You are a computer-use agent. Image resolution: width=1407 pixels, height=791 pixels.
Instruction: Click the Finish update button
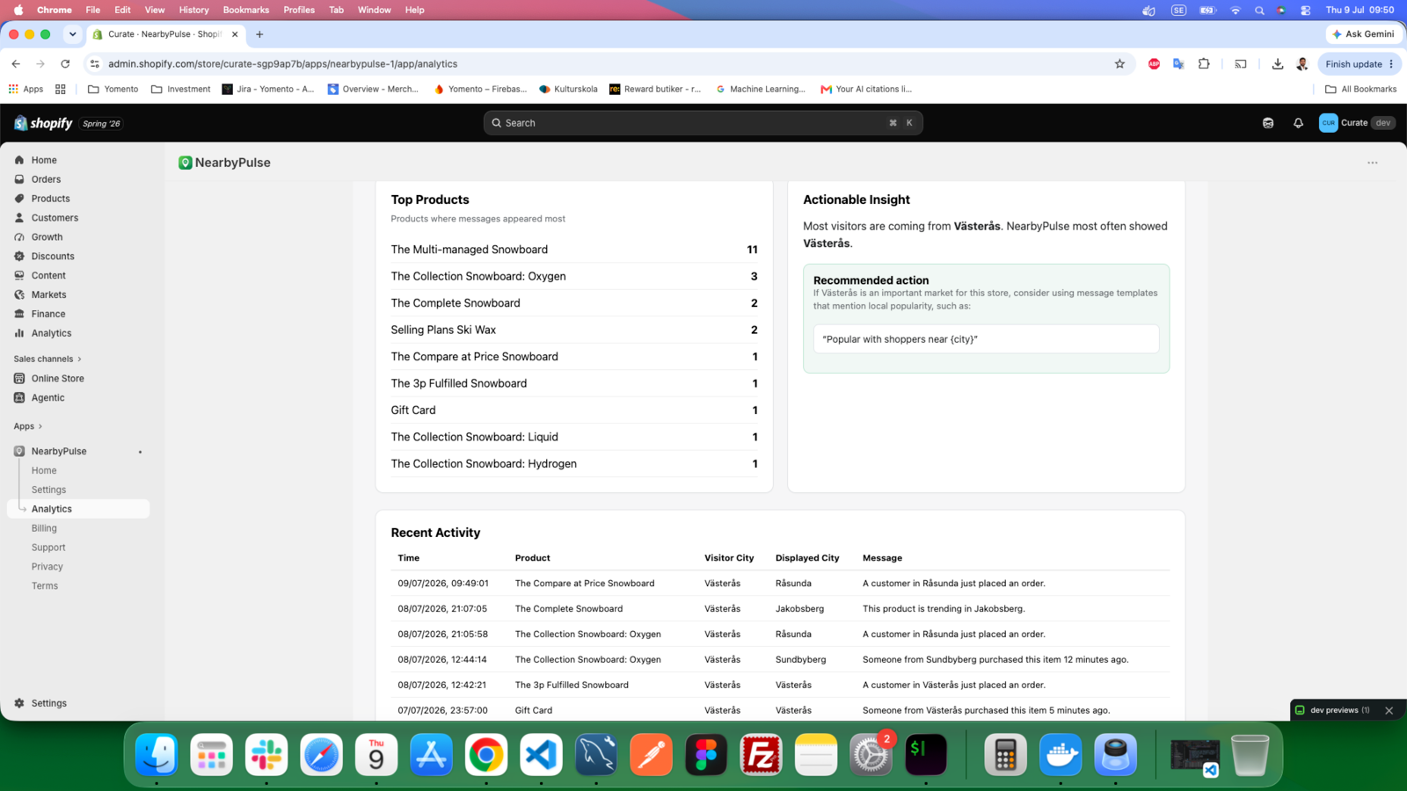coord(1353,64)
